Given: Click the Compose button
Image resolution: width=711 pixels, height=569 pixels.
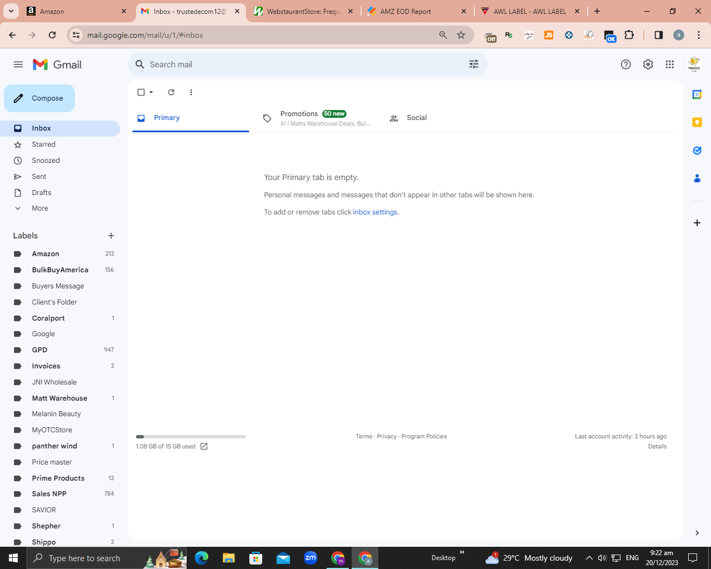Looking at the screenshot, I should point(39,98).
